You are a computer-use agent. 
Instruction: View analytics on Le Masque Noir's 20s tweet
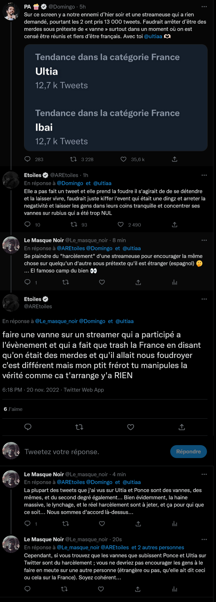point(175,589)
